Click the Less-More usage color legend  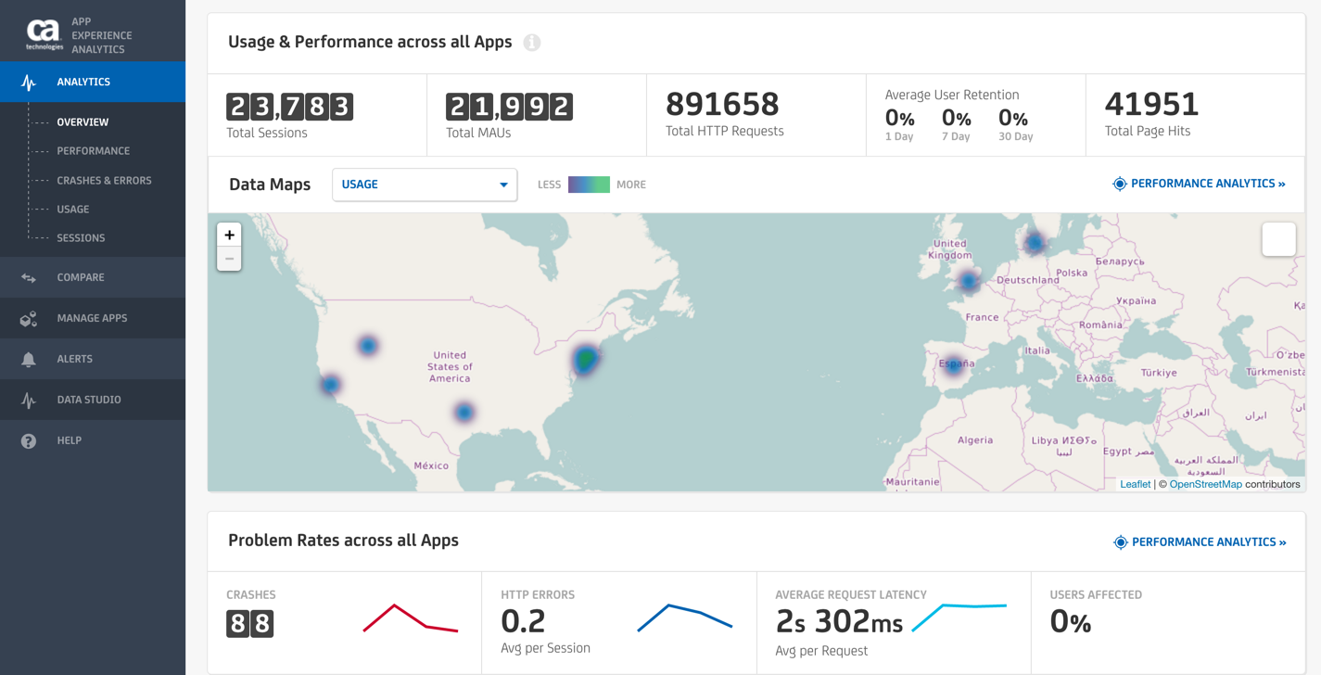(589, 185)
